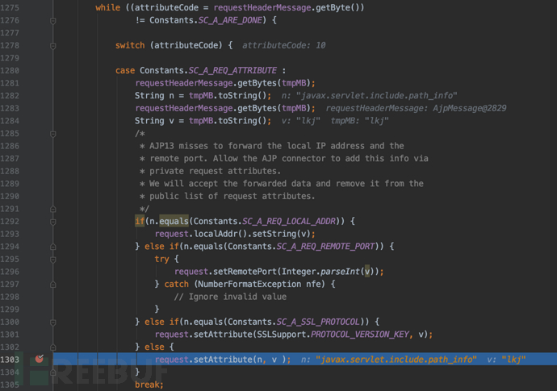Click line number 1284 in gutter
Screen dimensions: 557x391
(x=10, y=121)
